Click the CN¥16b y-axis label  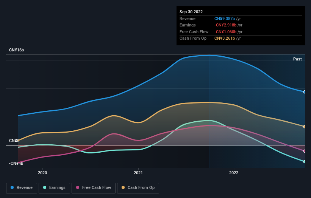[x=17, y=50]
